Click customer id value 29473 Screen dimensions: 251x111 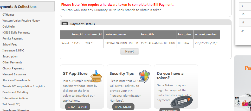pos(89,43)
